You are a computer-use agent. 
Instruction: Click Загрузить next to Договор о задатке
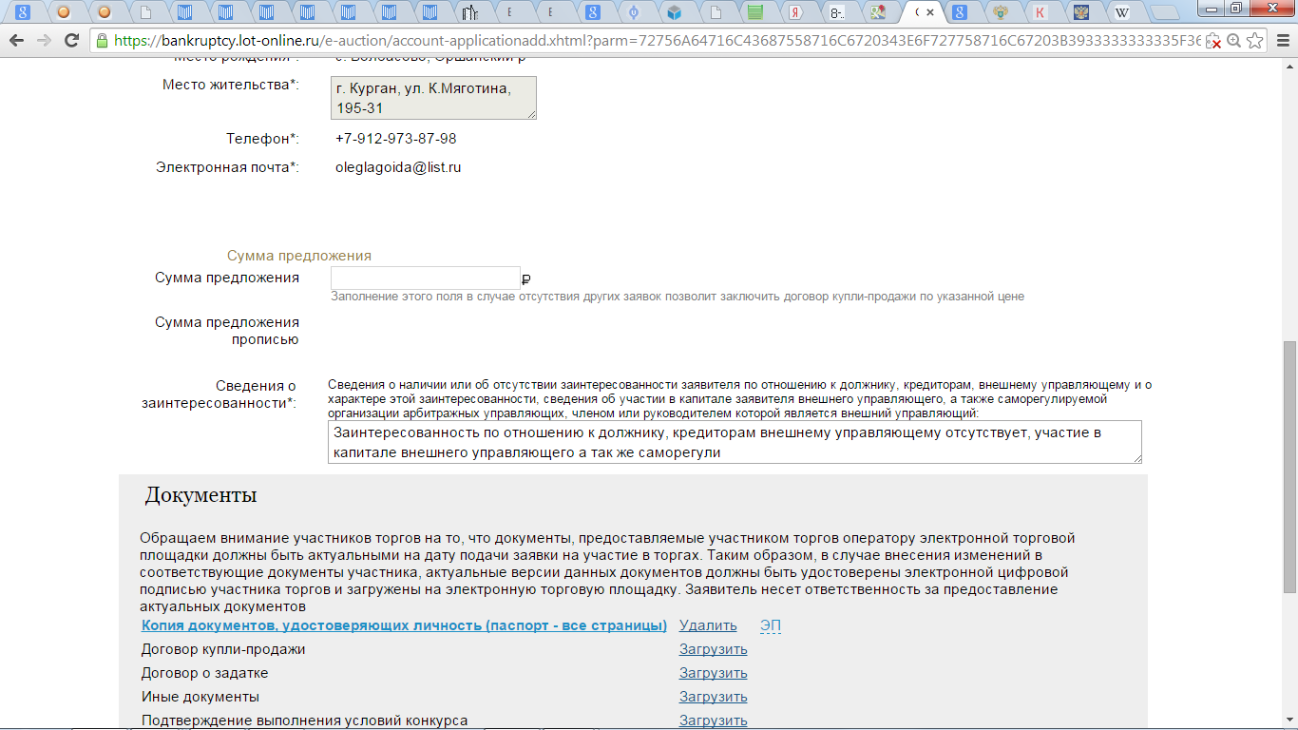[x=713, y=673]
